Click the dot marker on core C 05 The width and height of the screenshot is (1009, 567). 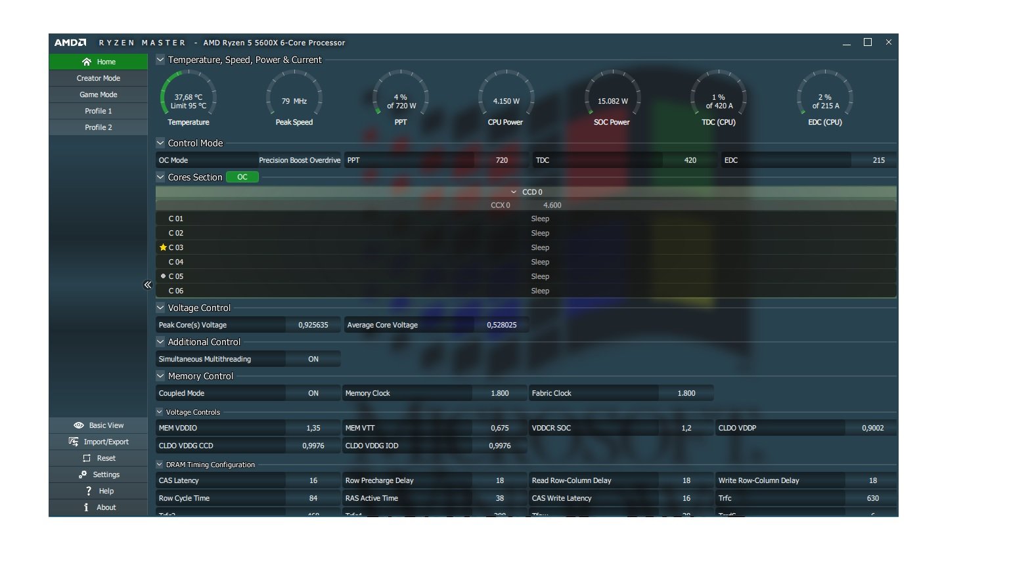coord(163,276)
